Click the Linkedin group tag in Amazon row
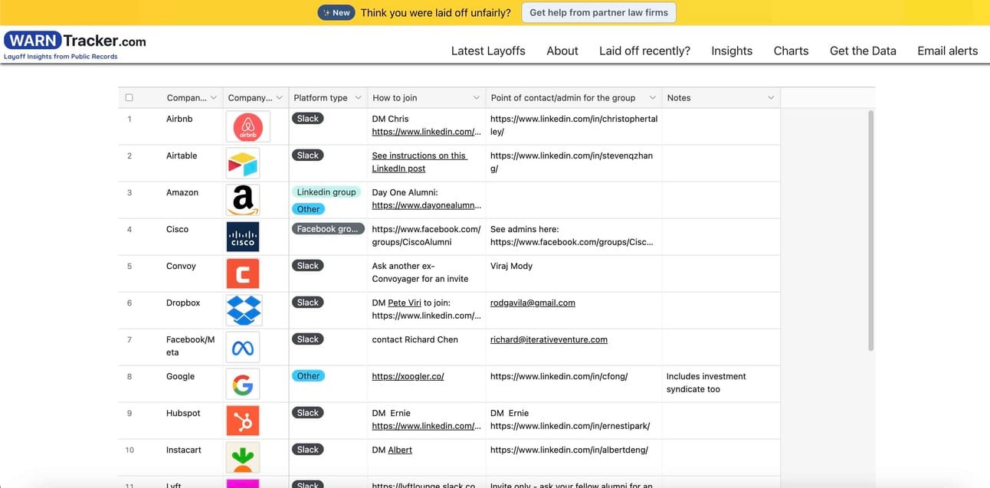Screen dimensions: 990x488 click(x=326, y=192)
